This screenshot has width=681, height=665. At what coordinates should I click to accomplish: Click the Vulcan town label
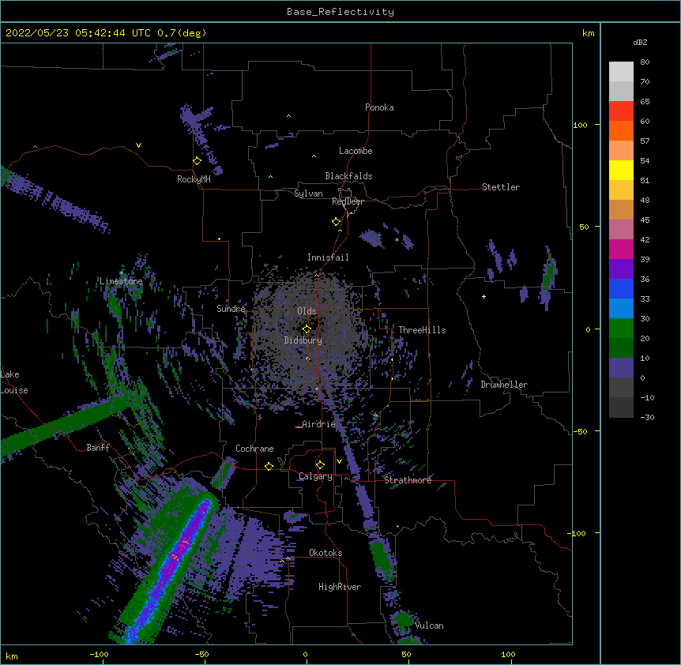(x=429, y=626)
